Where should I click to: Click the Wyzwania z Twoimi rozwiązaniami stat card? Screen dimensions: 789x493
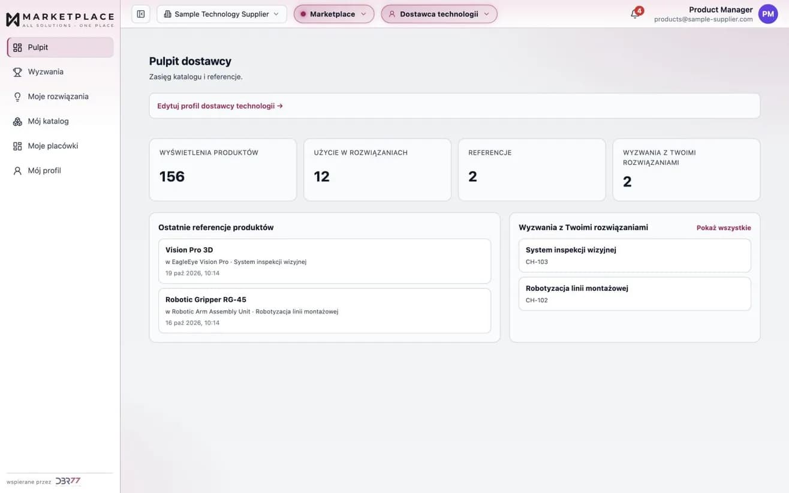click(686, 170)
